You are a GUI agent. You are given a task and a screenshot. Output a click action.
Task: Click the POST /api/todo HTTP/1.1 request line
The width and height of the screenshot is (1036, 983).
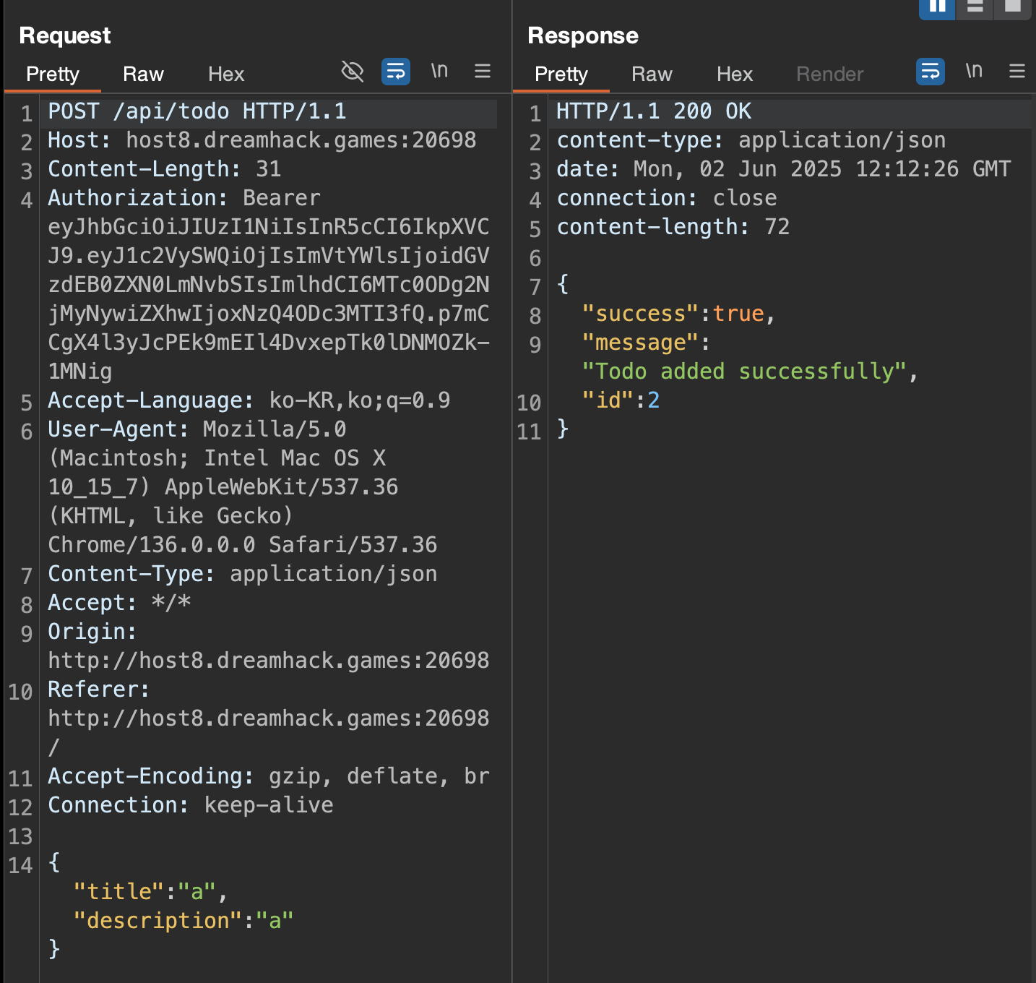tap(197, 111)
